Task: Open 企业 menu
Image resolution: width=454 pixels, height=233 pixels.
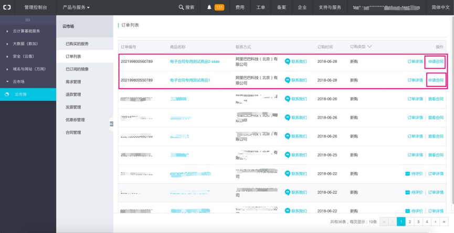Action: (x=302, y=7)
